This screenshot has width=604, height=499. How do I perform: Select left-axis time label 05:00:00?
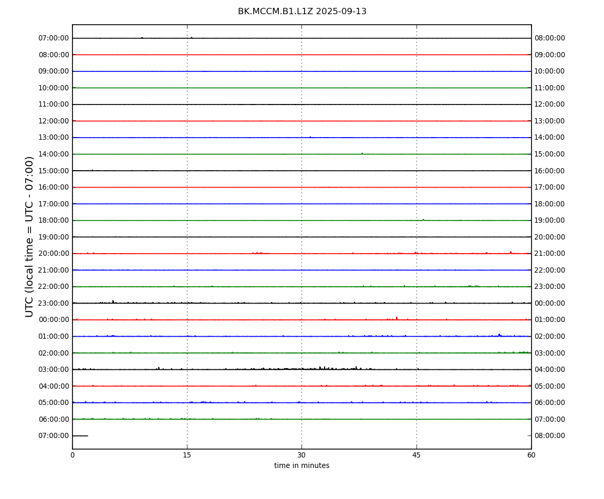(x=54, y=403)
